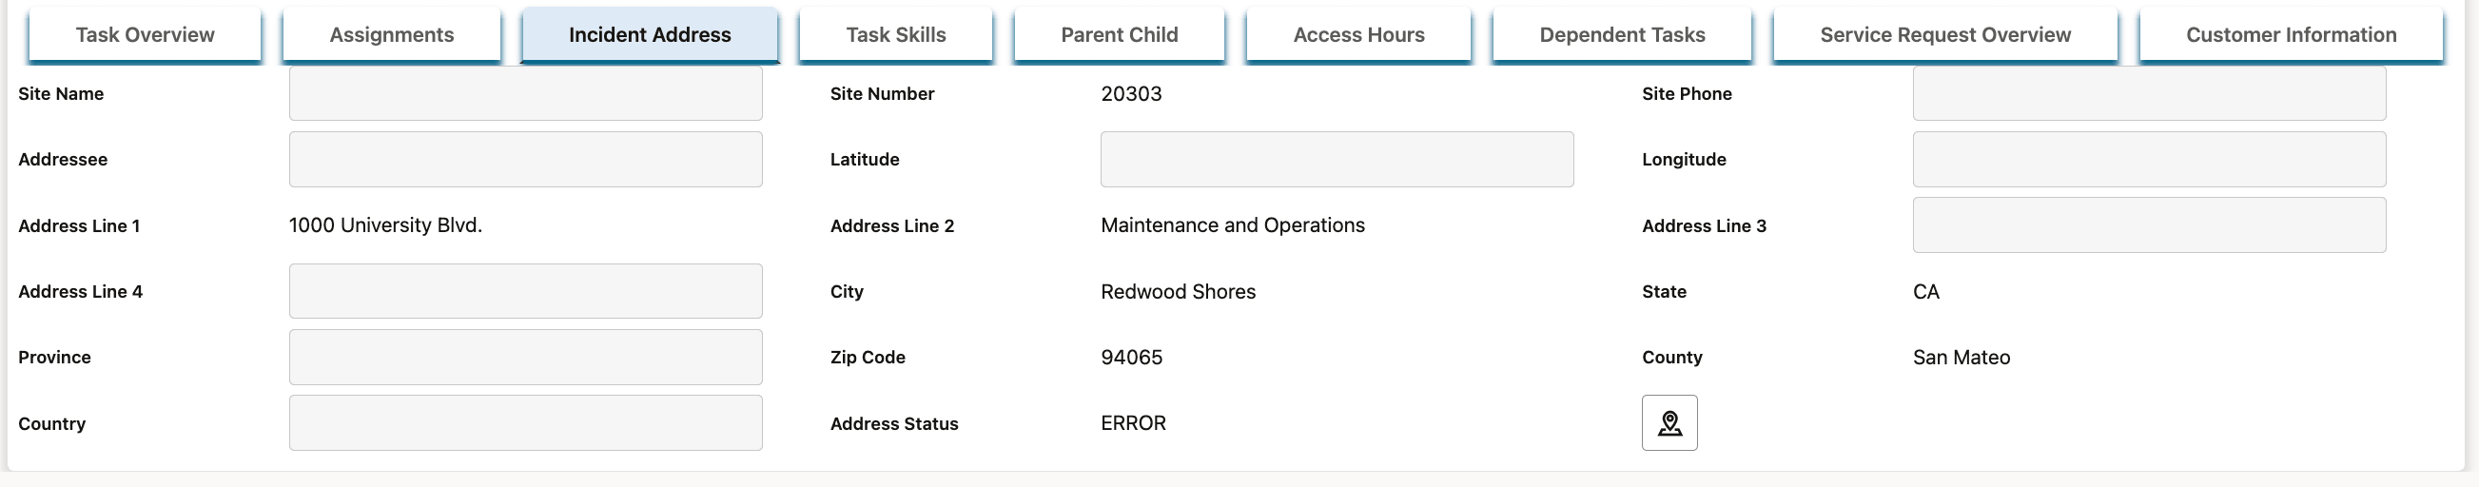Viewport: 2479px width, 487px height.
Task: Select the Province input field
Action: click(525, 357)
